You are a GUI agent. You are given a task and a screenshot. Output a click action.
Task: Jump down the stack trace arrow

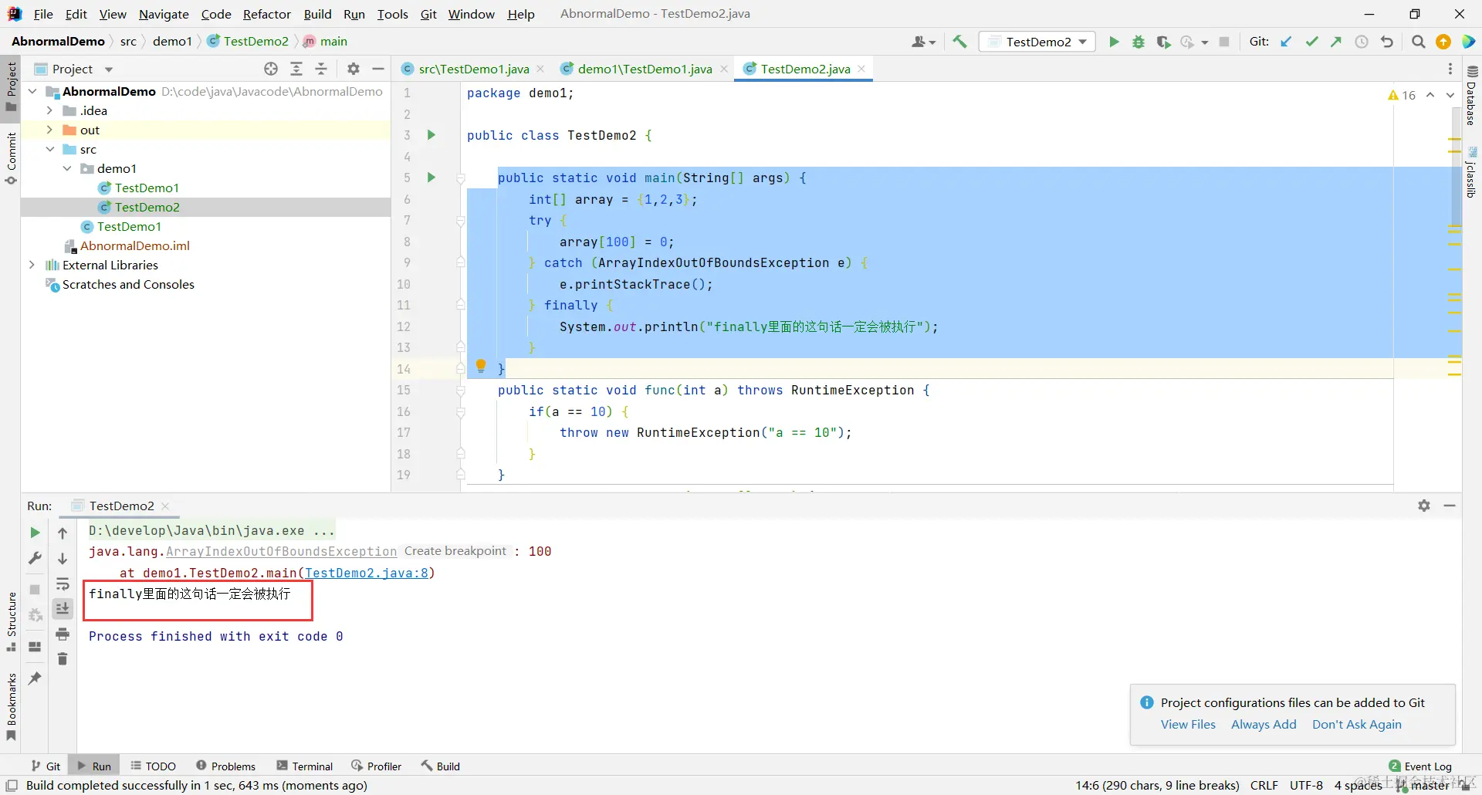pyautogui.click(x=63, y=558)
